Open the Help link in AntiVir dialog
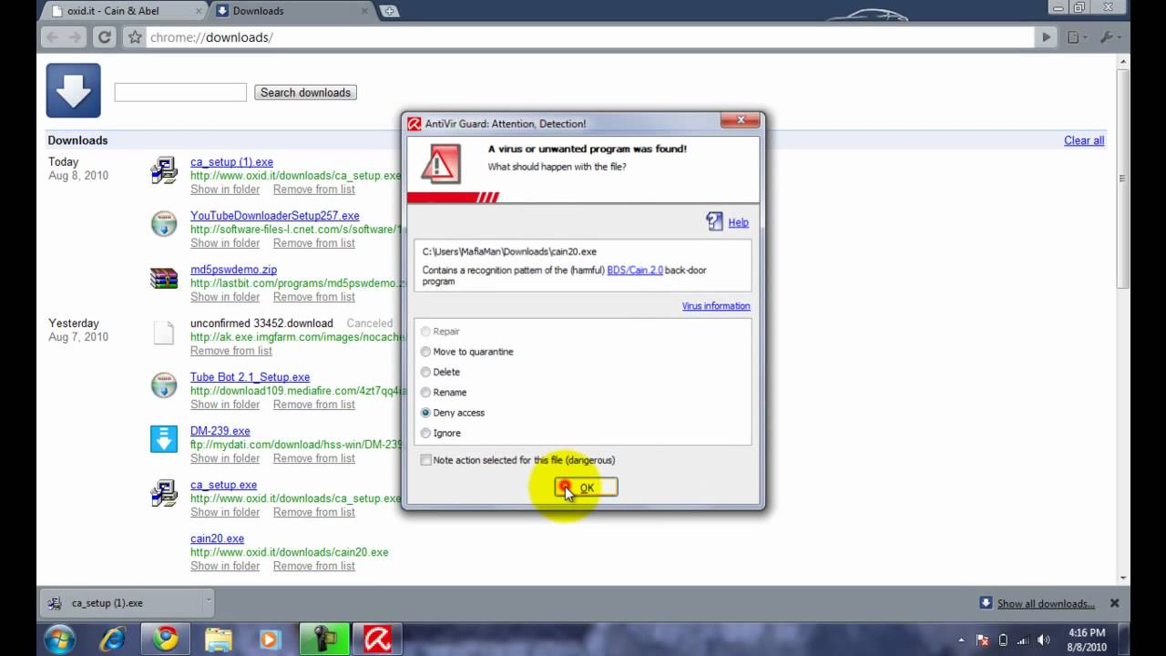The height and width of the screenshot is (656, 1166). tap(738, 222)
